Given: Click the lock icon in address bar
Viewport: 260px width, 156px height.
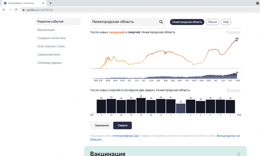Looking at the screenshot, I should [x=23, y=10].
